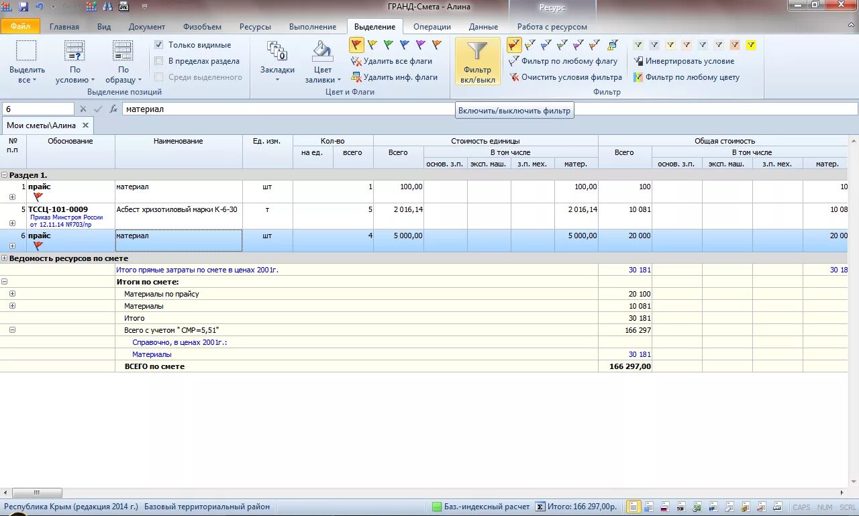Click the formula bar containing материал
This screenshot has height=516, width=859.
(490, 109)
